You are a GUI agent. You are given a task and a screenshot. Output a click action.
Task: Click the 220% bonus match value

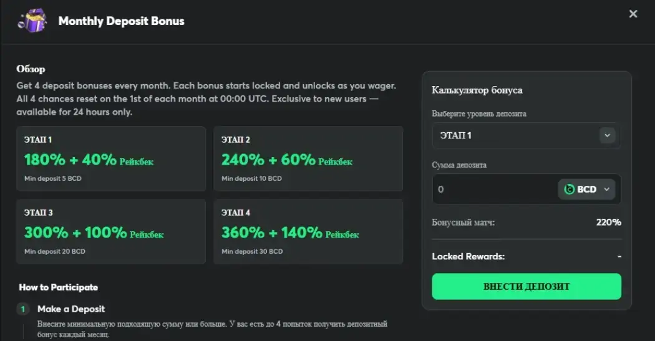pyautogui.click(x=608, y=222)
